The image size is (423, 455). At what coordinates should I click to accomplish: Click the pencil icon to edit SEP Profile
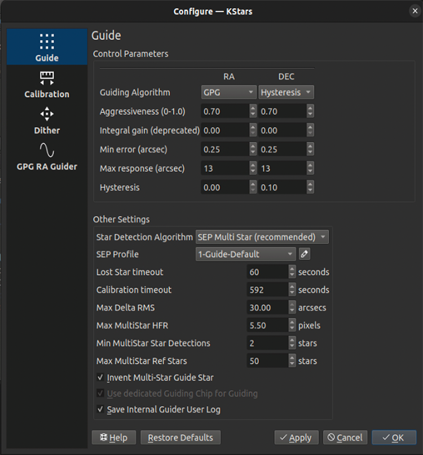303,254
